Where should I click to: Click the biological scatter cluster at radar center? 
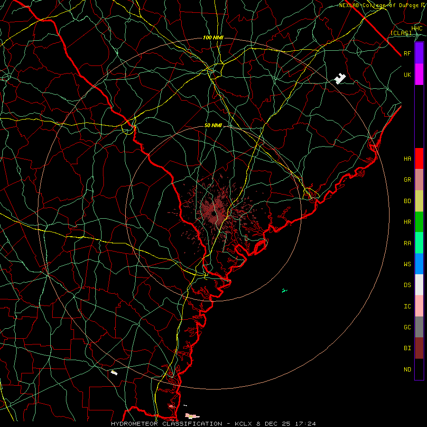(215, 213)
